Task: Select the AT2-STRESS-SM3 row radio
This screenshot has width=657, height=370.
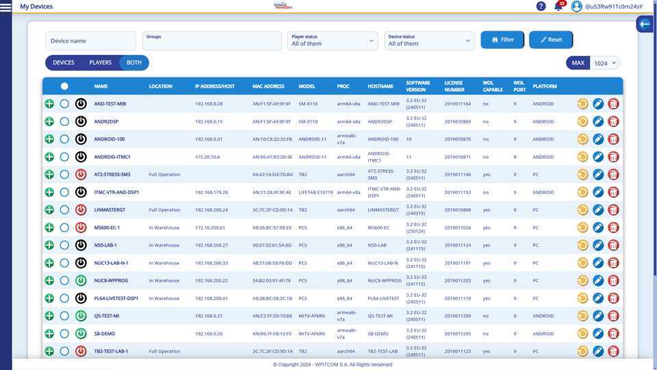Action: coord(64,175)
